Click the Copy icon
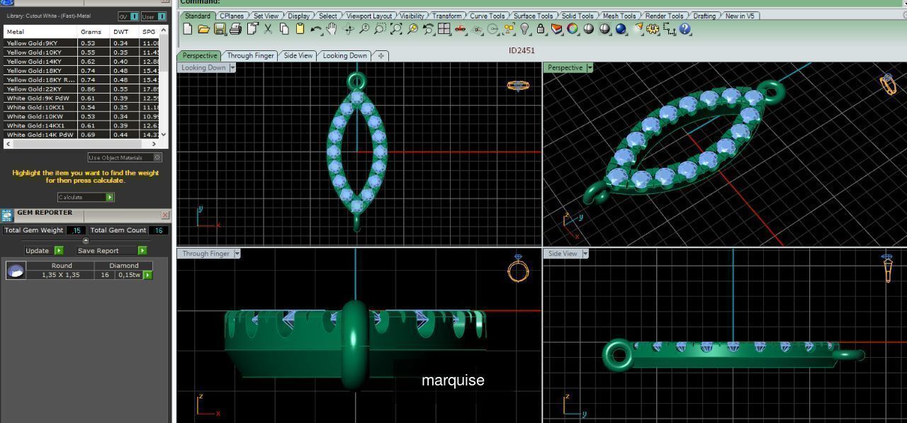The height and width of the screenshot is (423, 907). (x=284, y=29)
